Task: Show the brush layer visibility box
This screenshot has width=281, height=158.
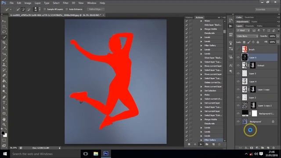Action: [x=238, y=50]
